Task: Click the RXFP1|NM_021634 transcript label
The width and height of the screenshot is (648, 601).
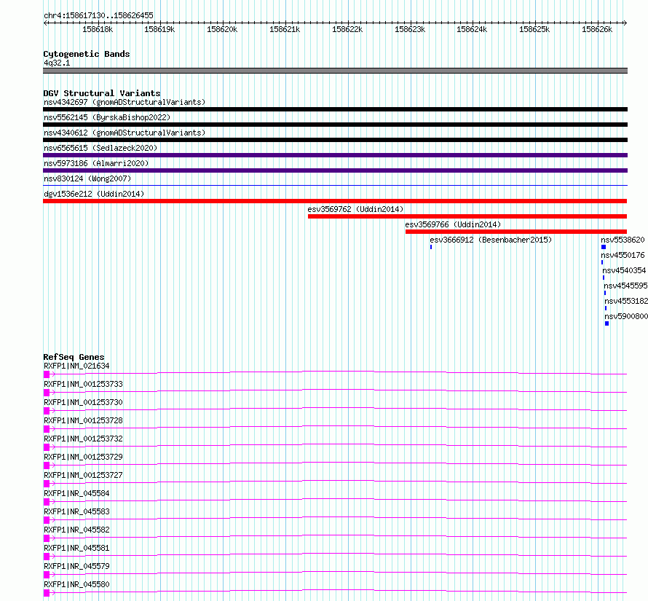Action: (x=77, y=366)
